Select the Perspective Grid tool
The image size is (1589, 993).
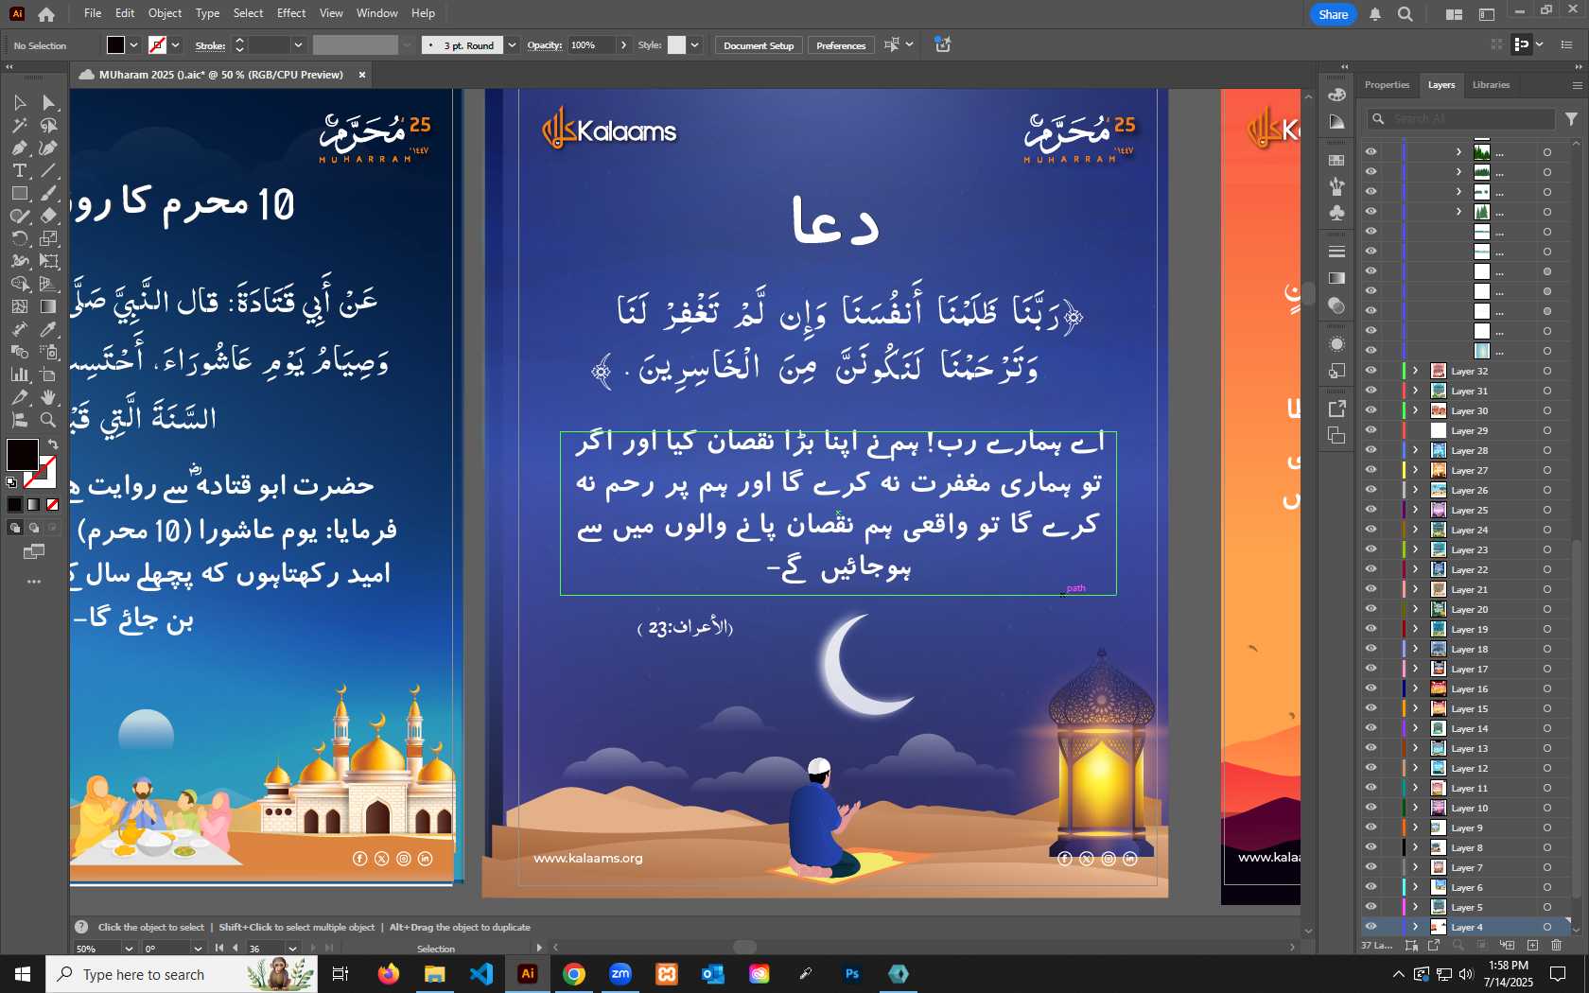[49, 284]
